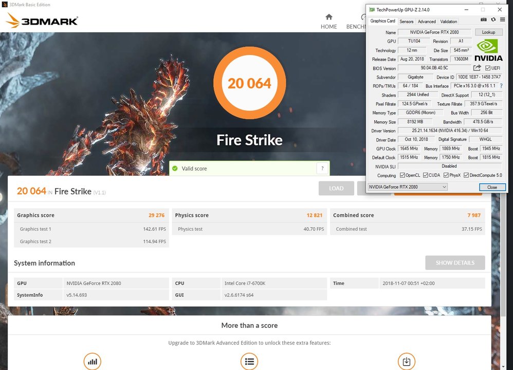This screenshot has height=370, width=513.
Task: Toggle the PhysX checkbox
Action: pyautogui.click(x=446, y=175)
